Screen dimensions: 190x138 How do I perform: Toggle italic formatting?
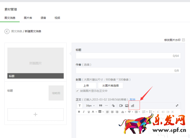pyautogui.click(x=84, y=112)
